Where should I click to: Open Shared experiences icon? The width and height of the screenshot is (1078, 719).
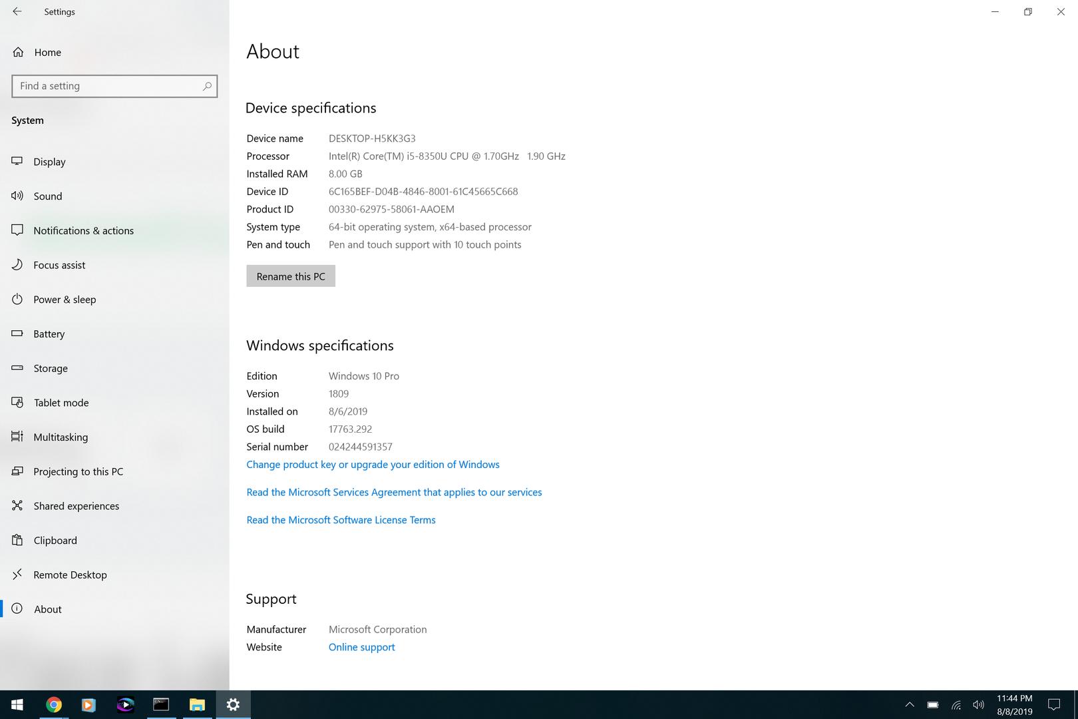pyautogui.click(x=17, y=505)
